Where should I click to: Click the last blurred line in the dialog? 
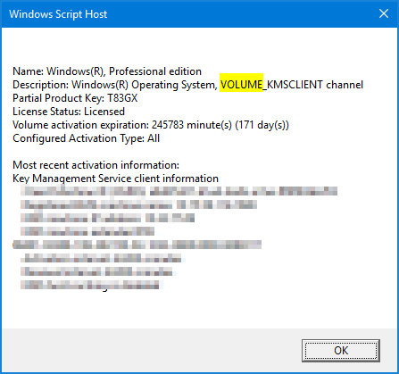[92, 285]
